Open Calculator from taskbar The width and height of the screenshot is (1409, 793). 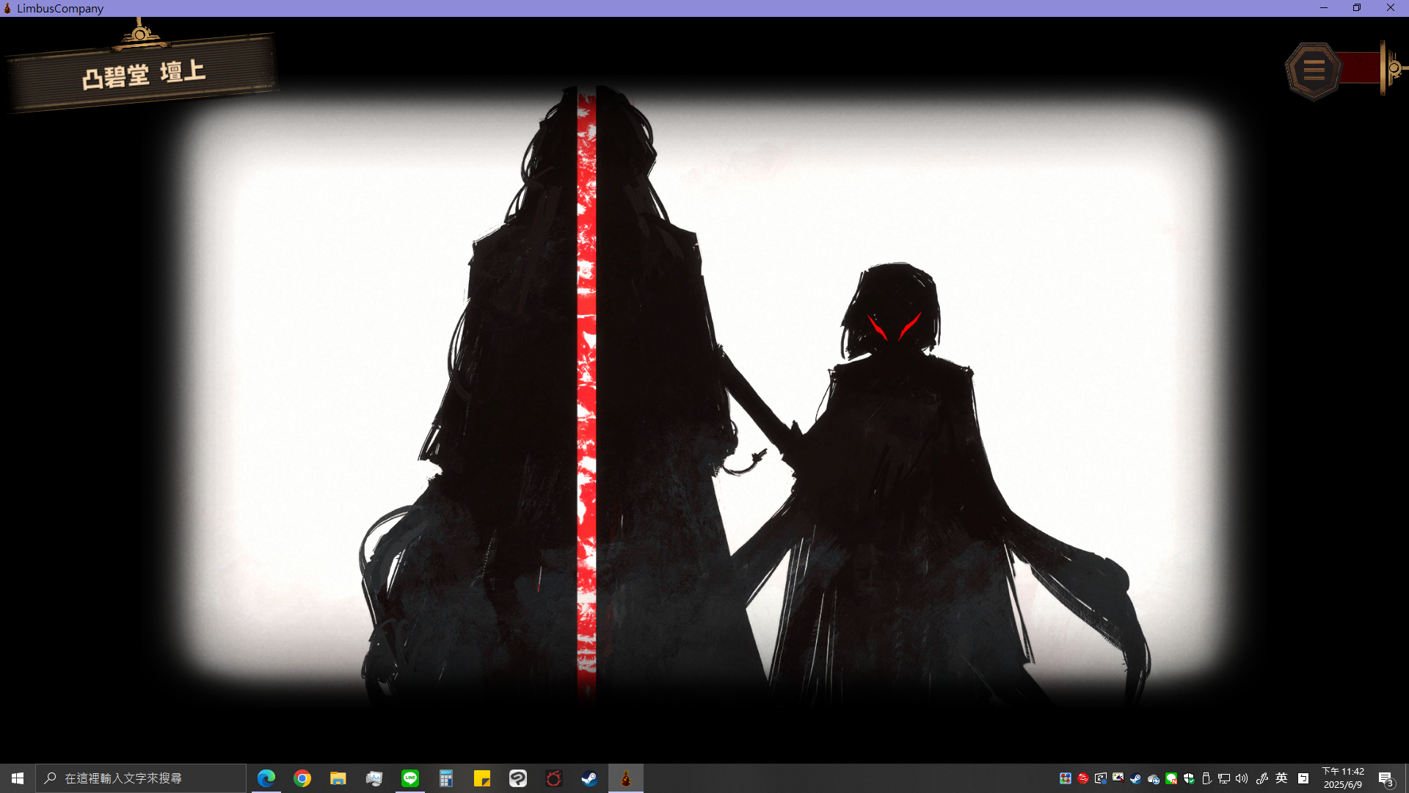coord(446,778)
